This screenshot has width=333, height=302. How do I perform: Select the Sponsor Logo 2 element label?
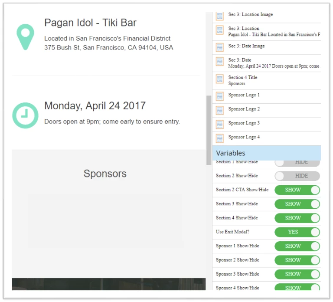pyautogui.click(x=244, y=109)
